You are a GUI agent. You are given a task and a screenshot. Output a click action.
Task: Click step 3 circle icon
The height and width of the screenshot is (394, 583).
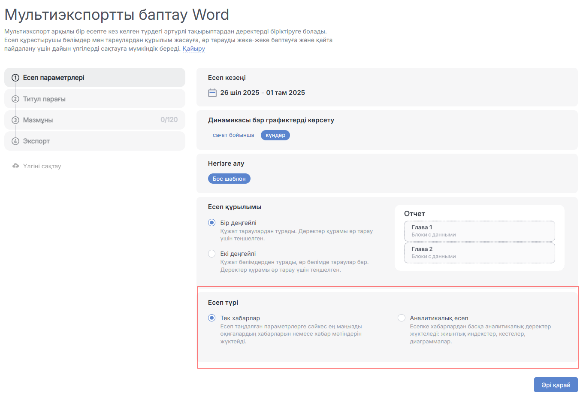(x=15, y=120)
